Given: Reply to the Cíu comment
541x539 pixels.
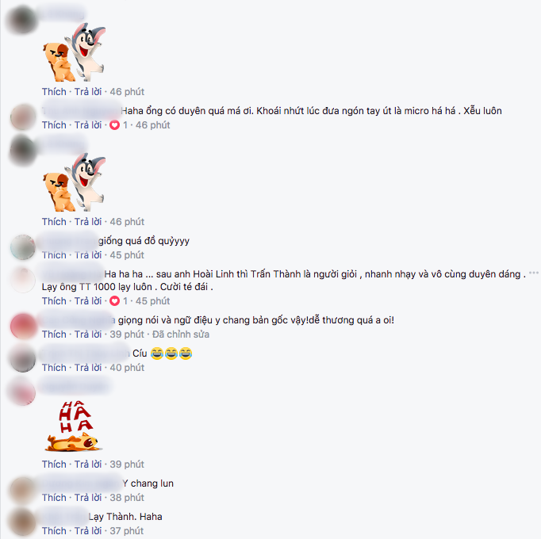Looking at the screenshot, I should point(88,368).
